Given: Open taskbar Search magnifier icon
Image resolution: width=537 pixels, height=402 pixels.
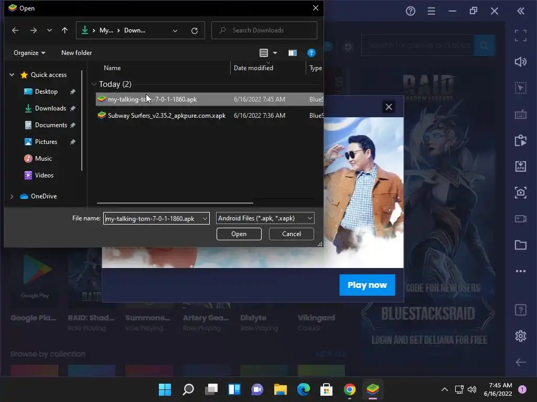Looking at the screenshot, I should [x=188, y=389].
